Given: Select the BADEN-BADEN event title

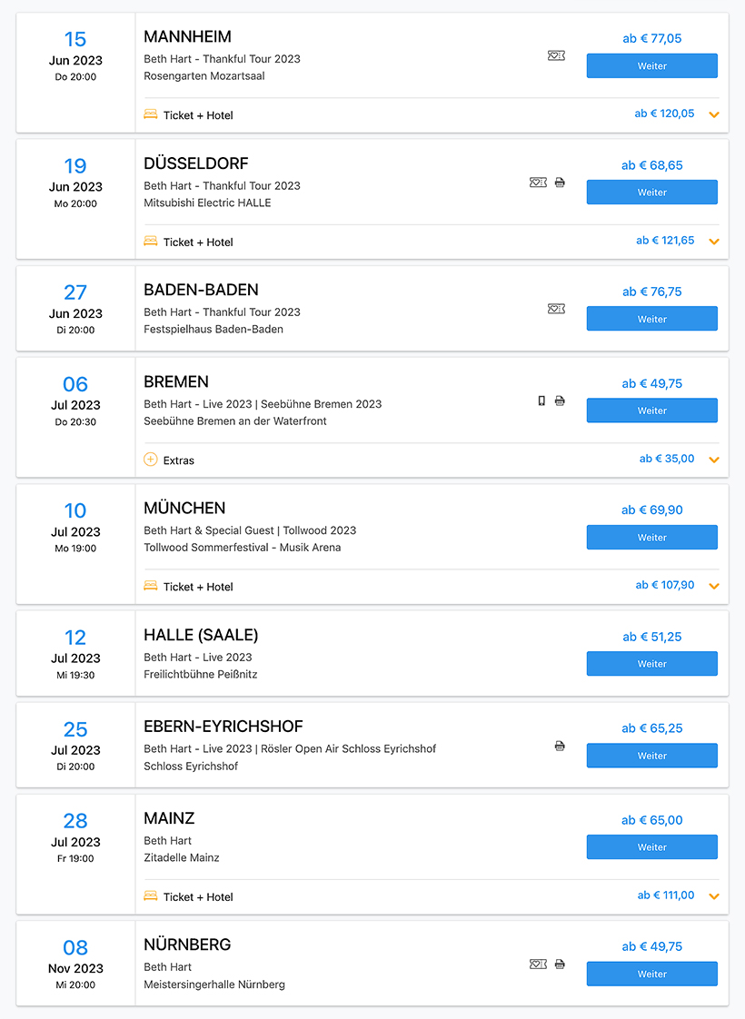Looking at the screenshot, I should click(201, 290).
